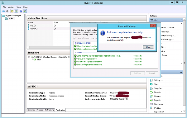Switch to the Replication tab

click(x=60, y=110)
